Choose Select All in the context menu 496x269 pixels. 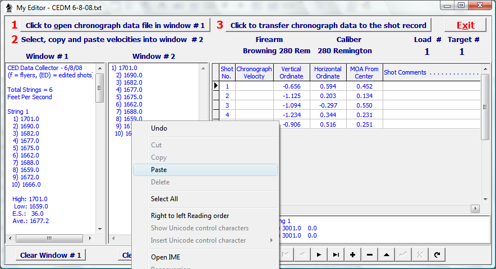(205, 199)
